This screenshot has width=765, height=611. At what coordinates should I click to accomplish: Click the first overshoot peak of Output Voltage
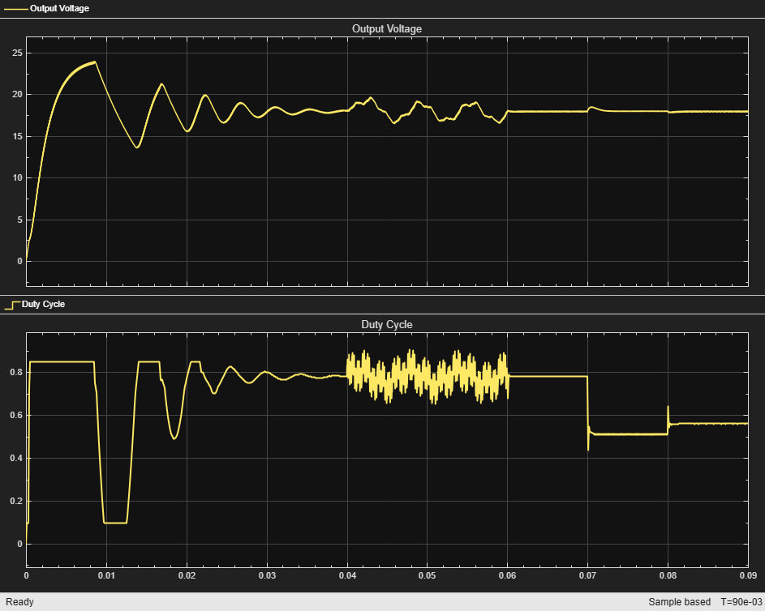[95, 62]
